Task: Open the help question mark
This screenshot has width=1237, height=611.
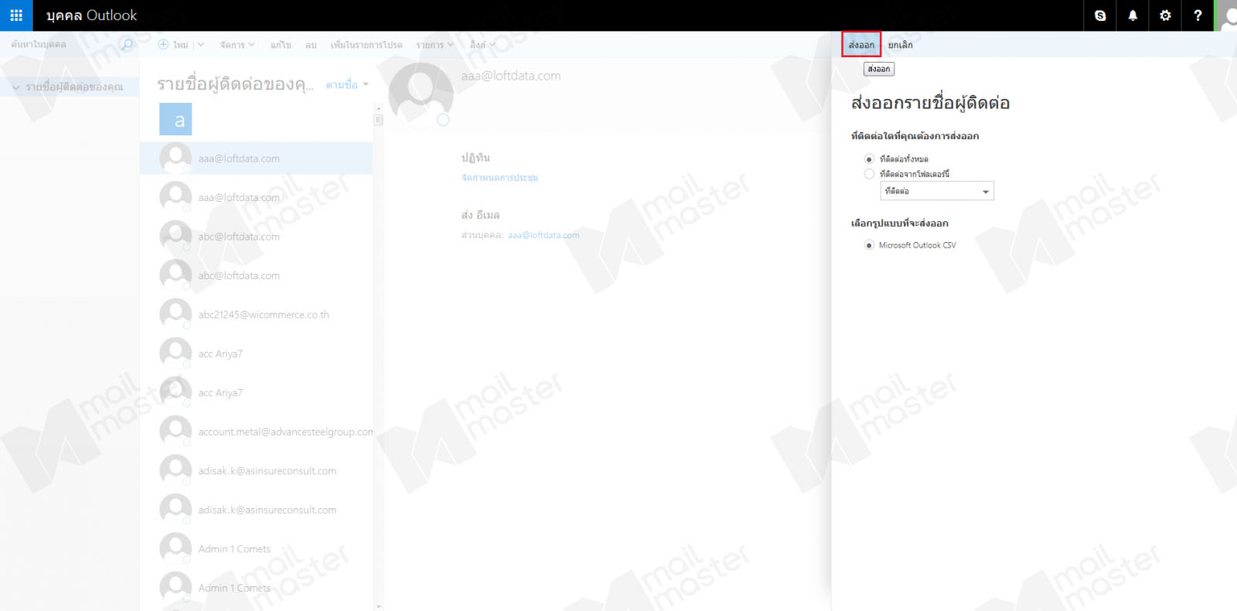Action: [x=1198, y=15]
